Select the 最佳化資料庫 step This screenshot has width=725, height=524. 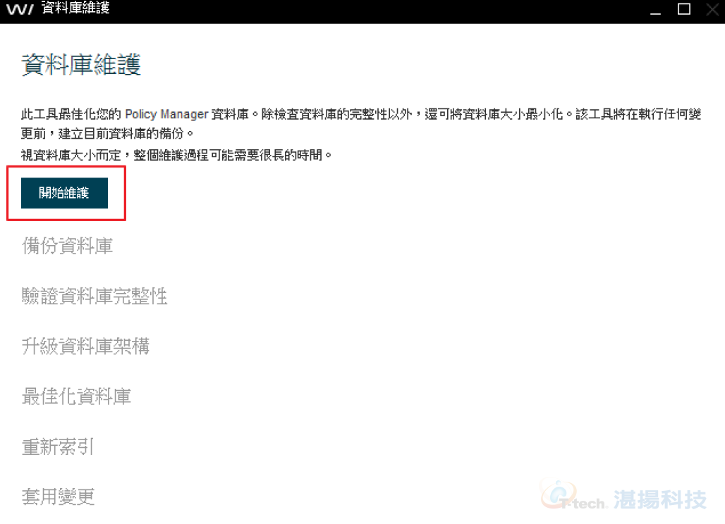77,397
